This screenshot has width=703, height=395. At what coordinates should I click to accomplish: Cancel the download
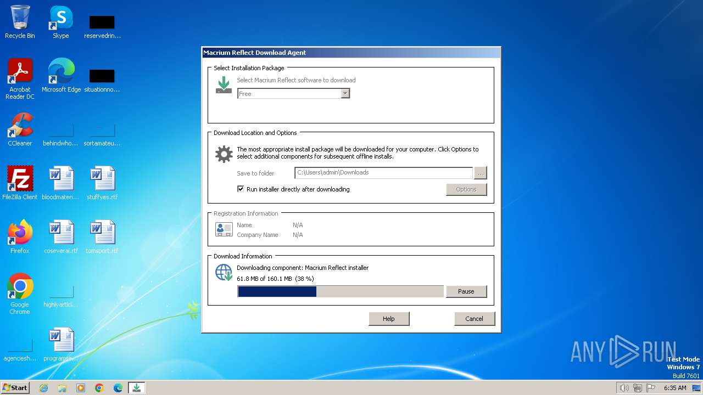pos(475,319)
